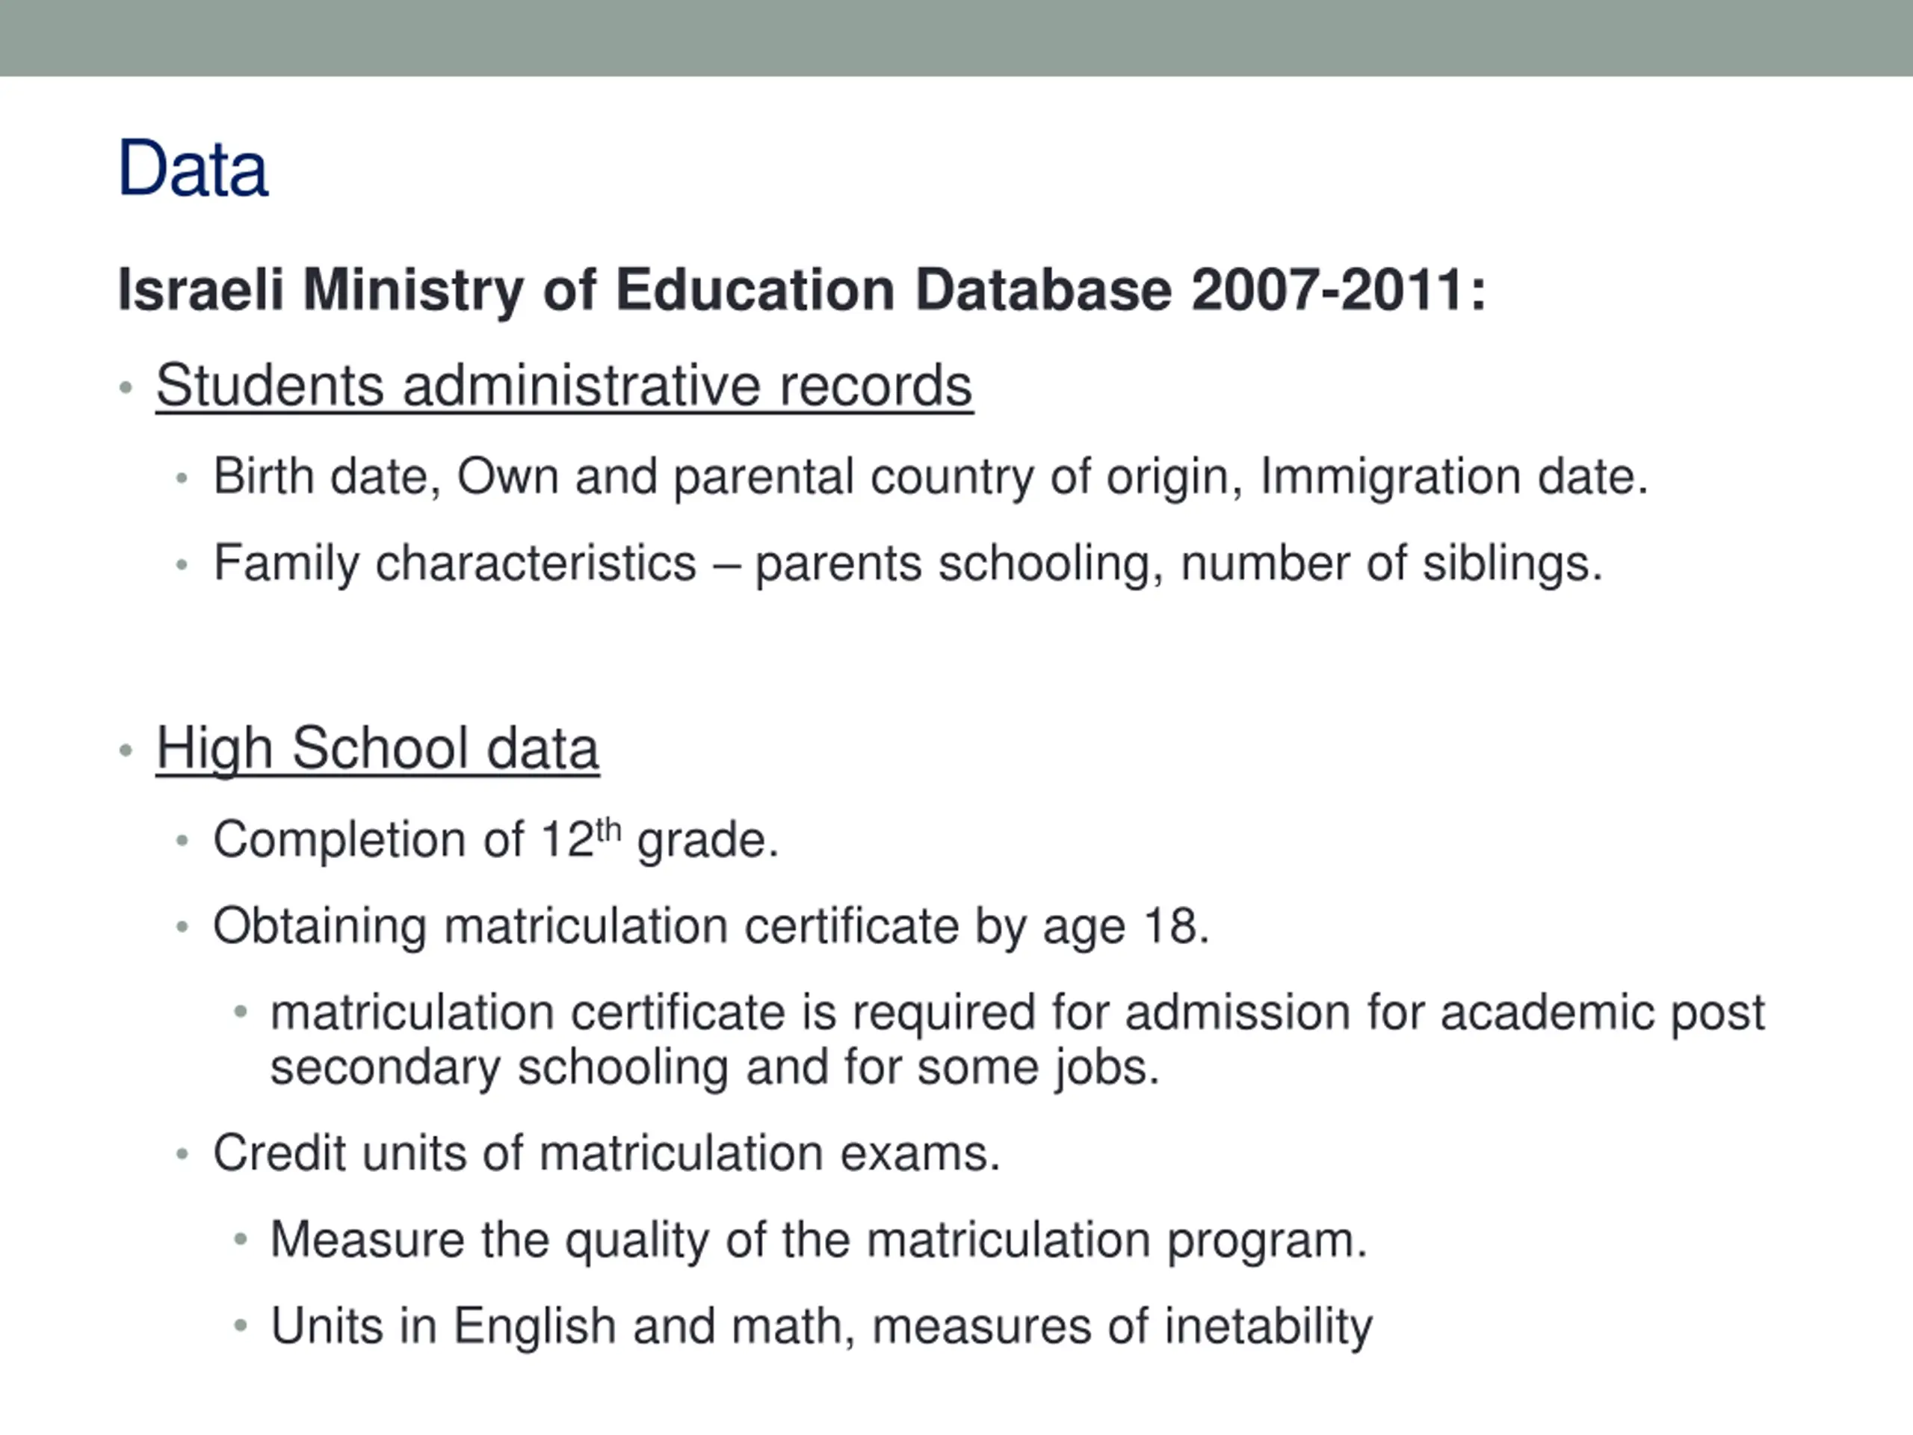Open the "Students administrative records" underlined link
This screenshot has height=1435, width=1913.
(564, 386)
